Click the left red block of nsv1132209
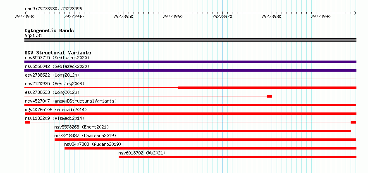The image size is (368, 173). pyautogui.click(x=27, y=122)
